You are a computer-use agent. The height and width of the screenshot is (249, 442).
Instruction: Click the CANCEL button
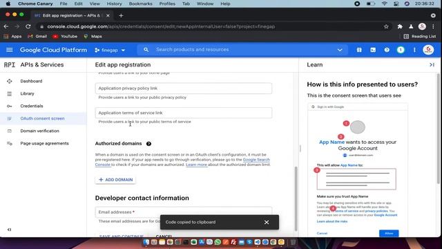pos(164,236)
